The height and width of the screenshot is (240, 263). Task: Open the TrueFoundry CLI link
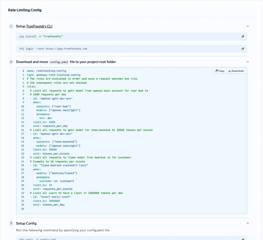[39, 26]
